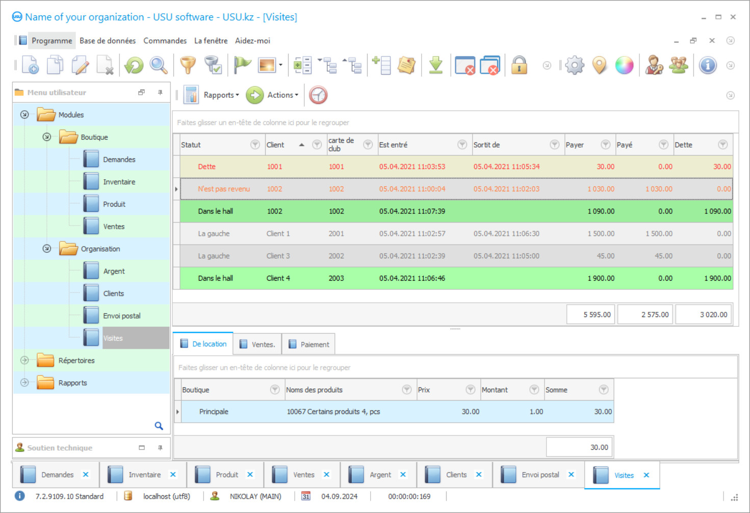Open the dropdown arrow next to picture icon

coord(280,65)
